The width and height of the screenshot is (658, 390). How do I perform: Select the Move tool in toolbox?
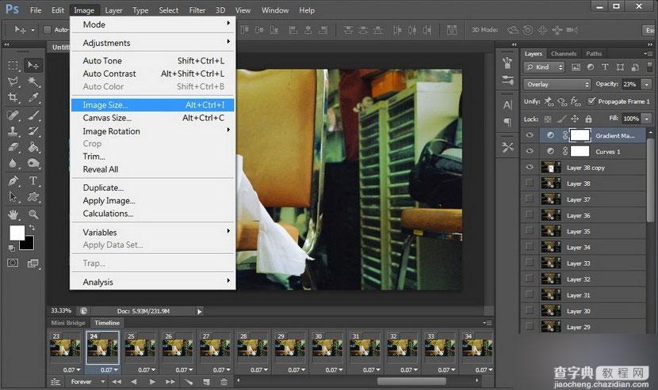click(33, 65)
